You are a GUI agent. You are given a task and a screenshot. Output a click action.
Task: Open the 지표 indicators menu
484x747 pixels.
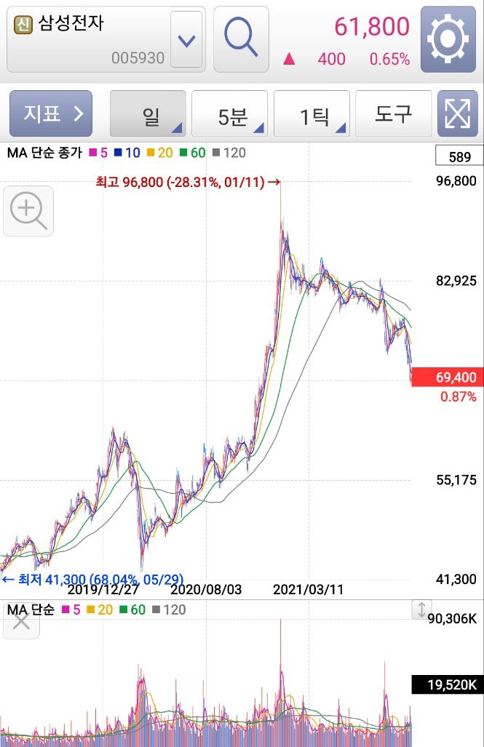(x=51, y=113)
